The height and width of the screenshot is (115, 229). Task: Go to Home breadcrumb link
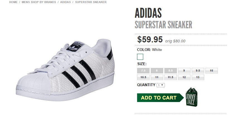tap(13, 2)
